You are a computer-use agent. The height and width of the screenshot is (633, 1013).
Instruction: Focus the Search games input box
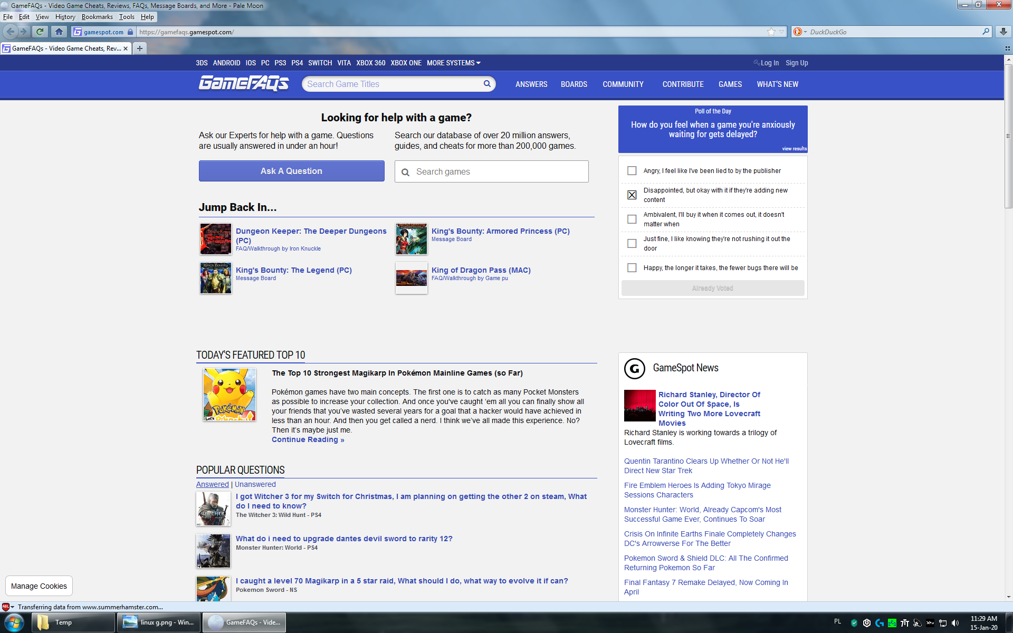(x=491, y=171)
